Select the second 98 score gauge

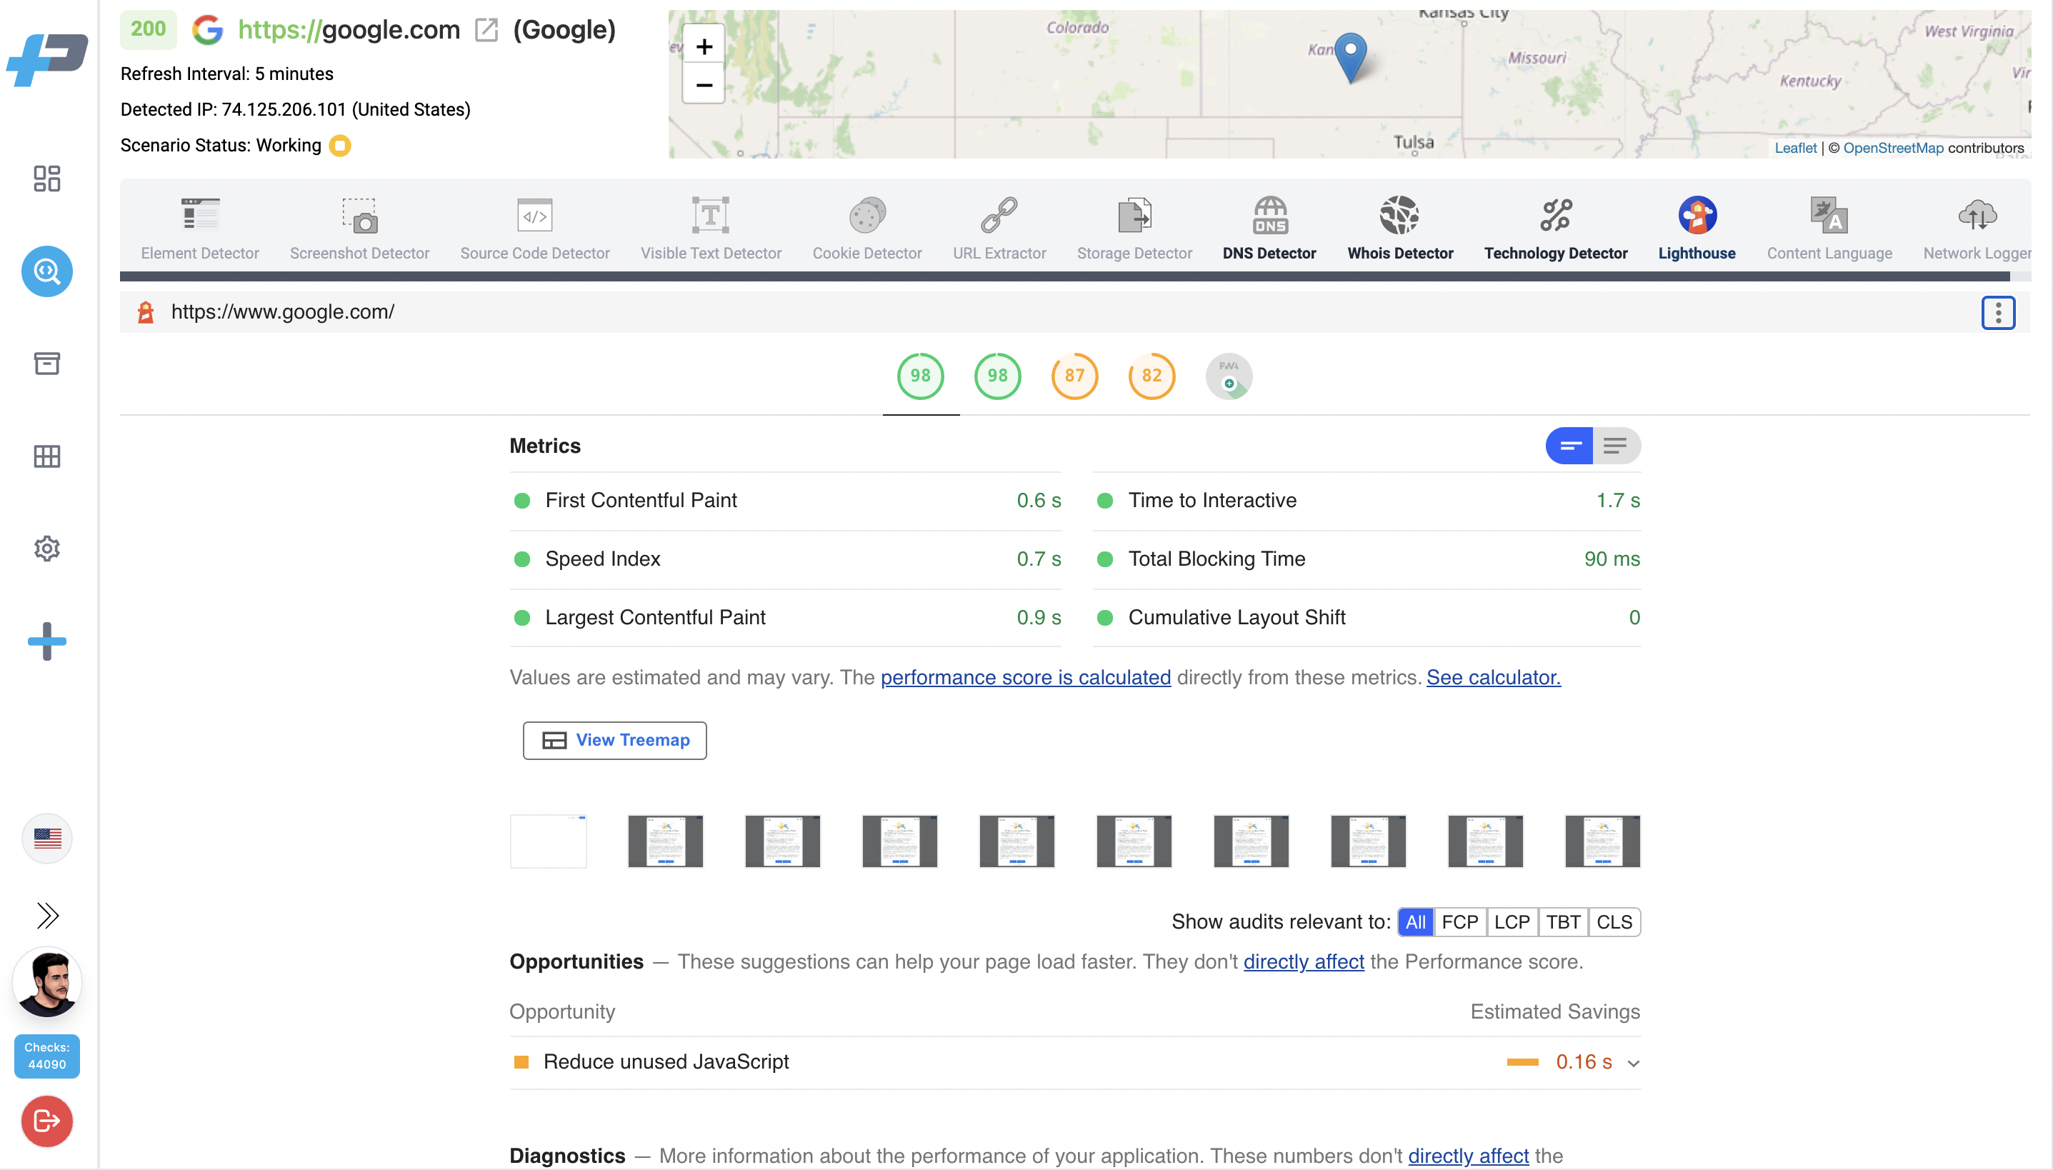point(997,375)
